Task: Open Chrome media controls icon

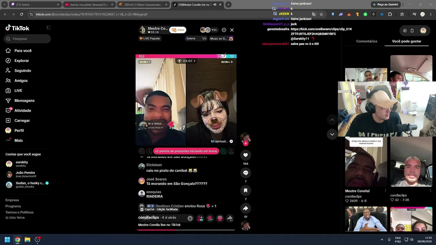Action: [414, 14]
